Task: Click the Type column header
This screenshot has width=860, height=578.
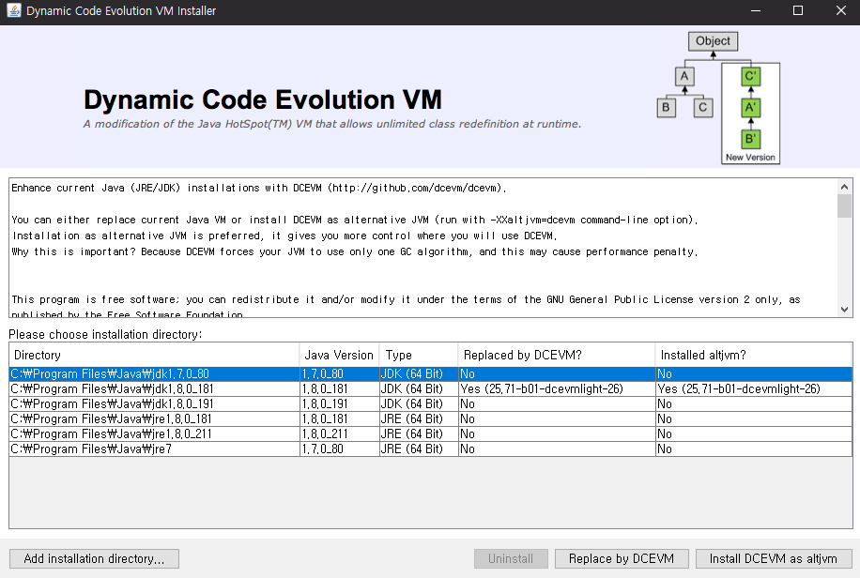Action: click(x=419, y=356)
